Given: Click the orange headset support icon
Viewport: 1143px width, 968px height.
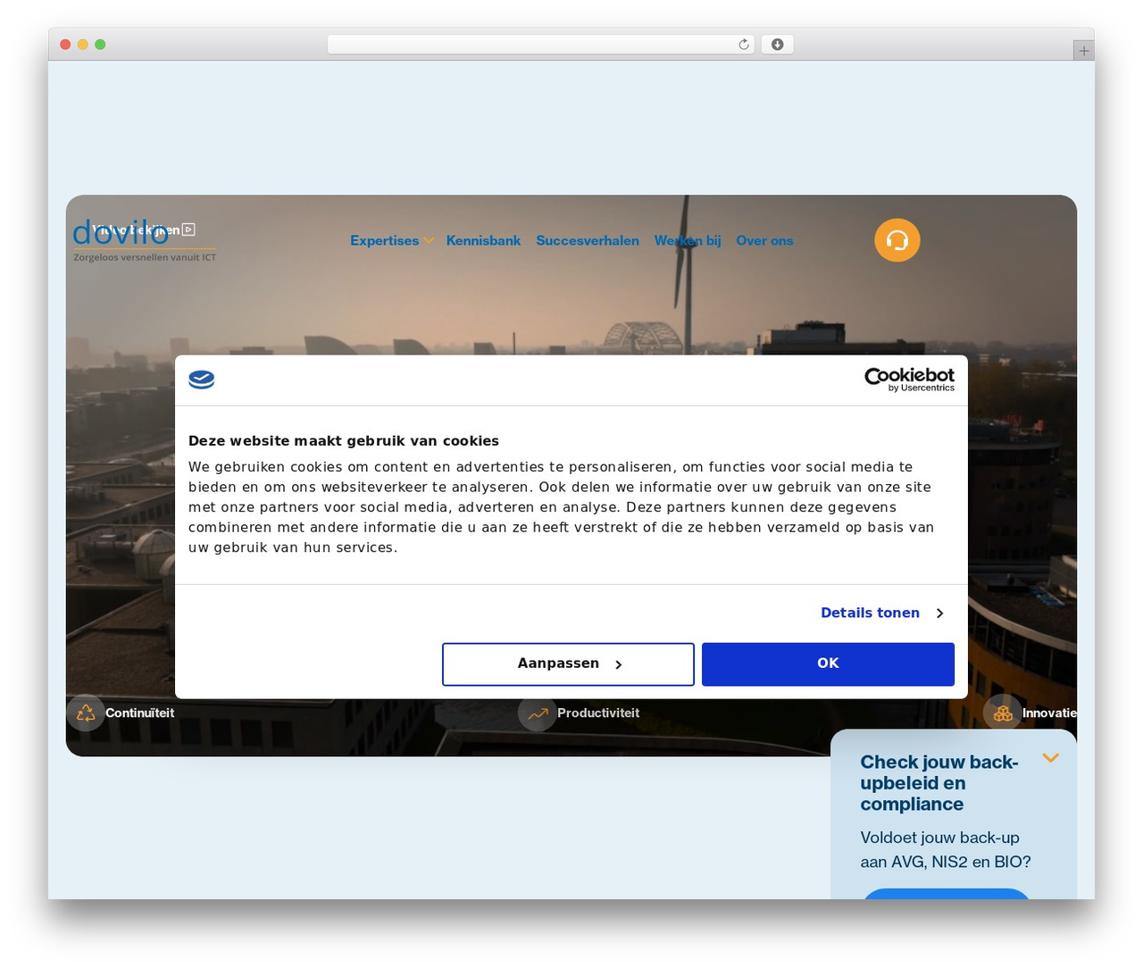Looking at the screenshot, I should click(x=897, y=240).
